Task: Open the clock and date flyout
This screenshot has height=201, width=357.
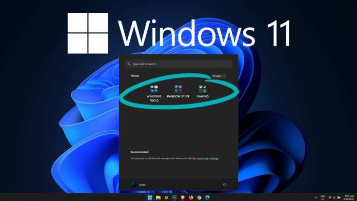Action: pos(349,197)
